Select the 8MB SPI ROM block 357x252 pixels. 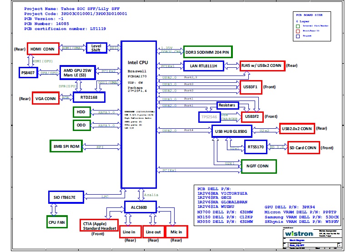[66, 146]
